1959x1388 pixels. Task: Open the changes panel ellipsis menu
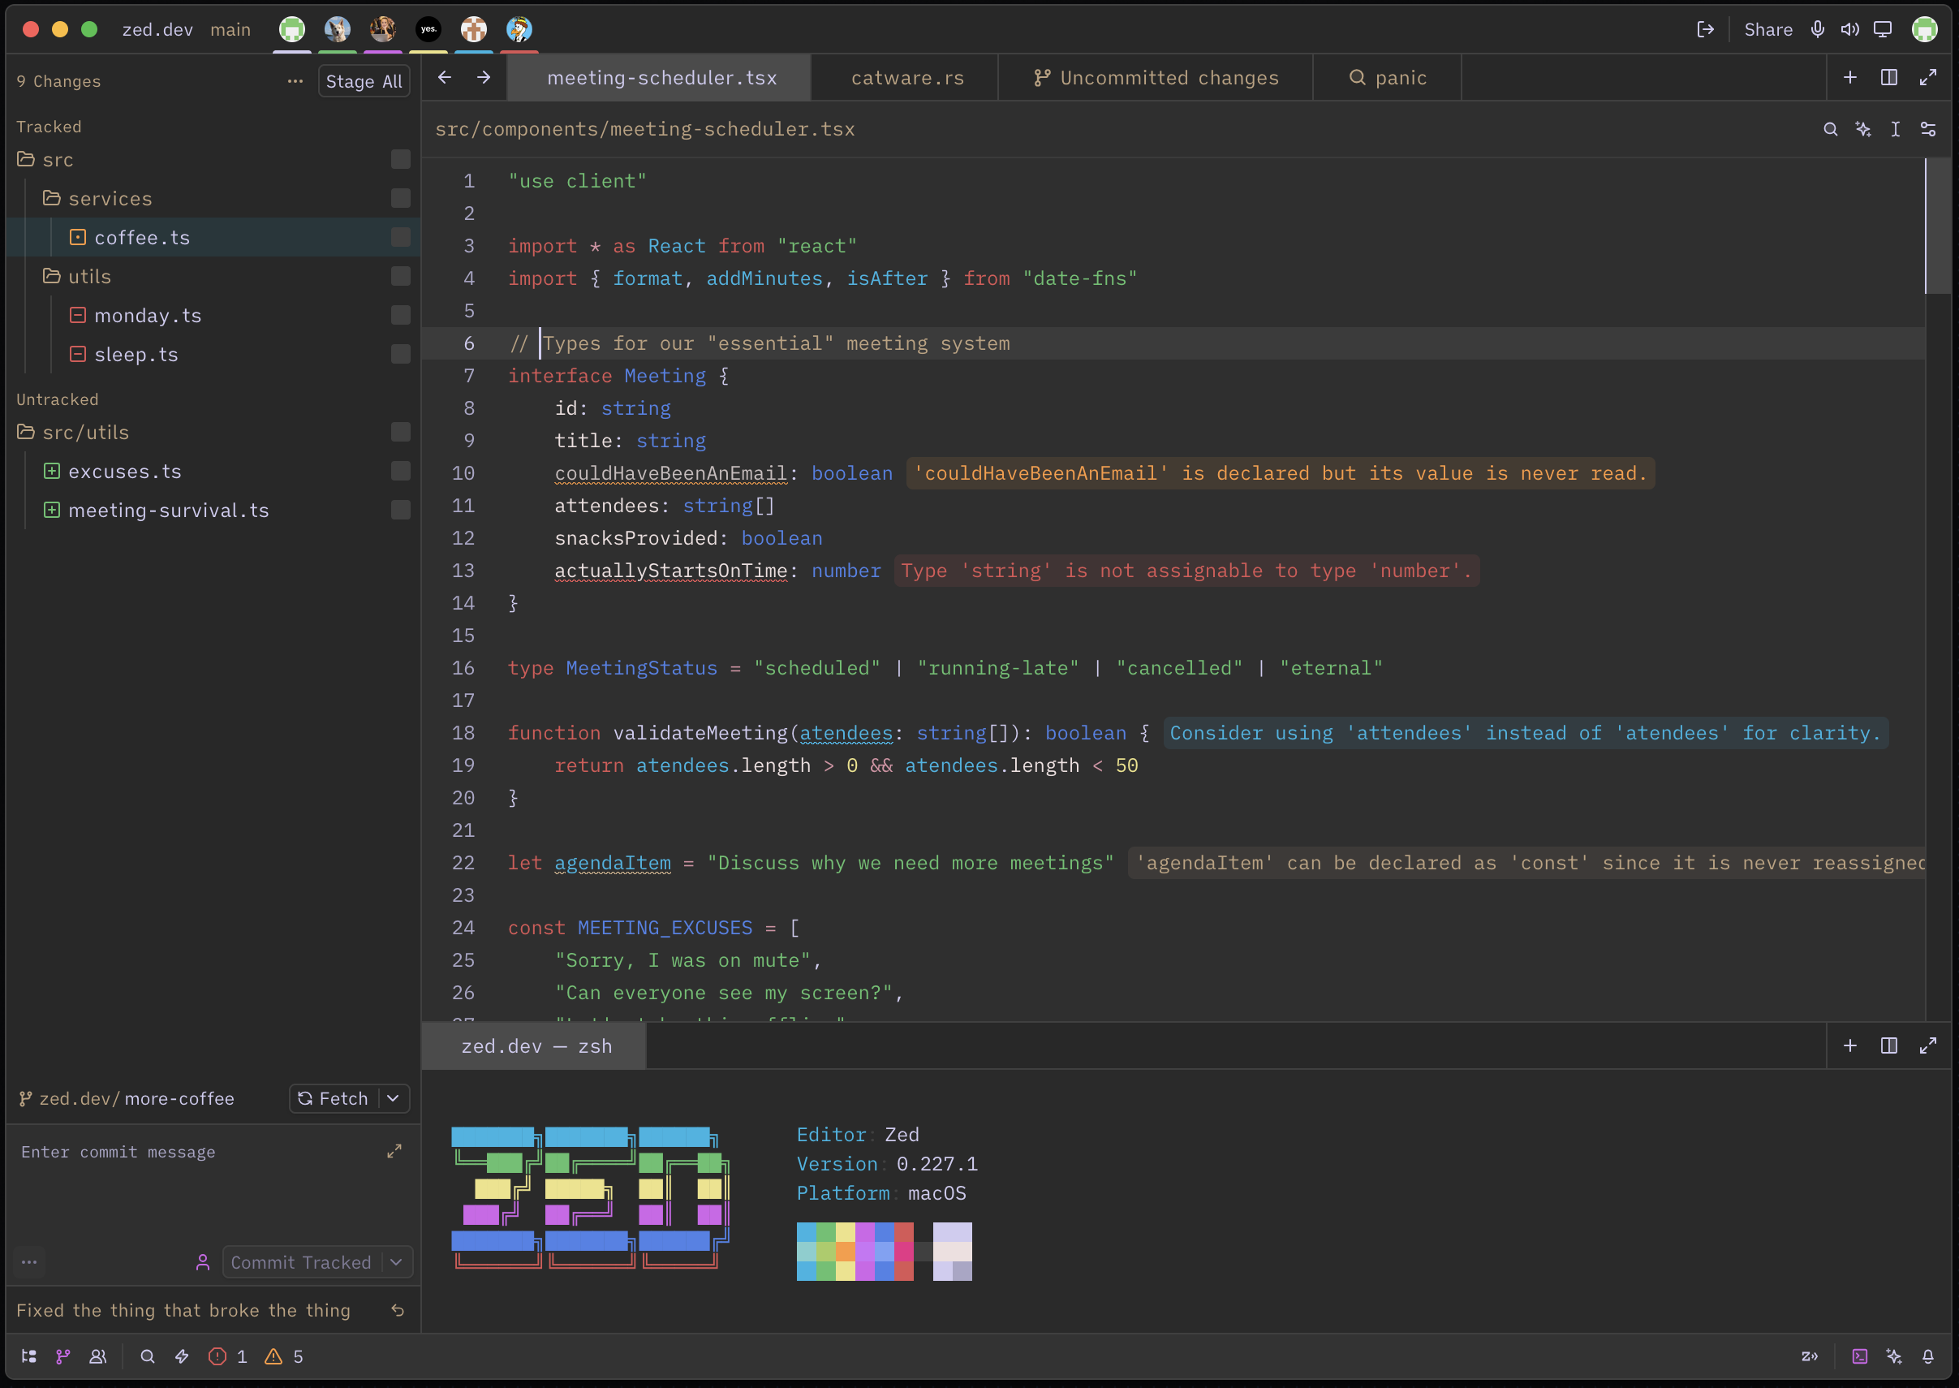click(295, 81)
